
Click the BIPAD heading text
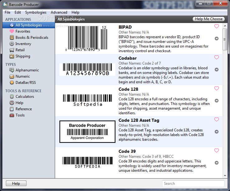pos(125,27)
